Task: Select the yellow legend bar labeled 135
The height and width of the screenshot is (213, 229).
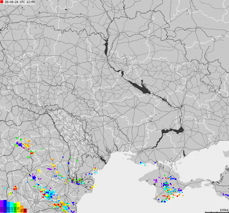Action: 18,207
